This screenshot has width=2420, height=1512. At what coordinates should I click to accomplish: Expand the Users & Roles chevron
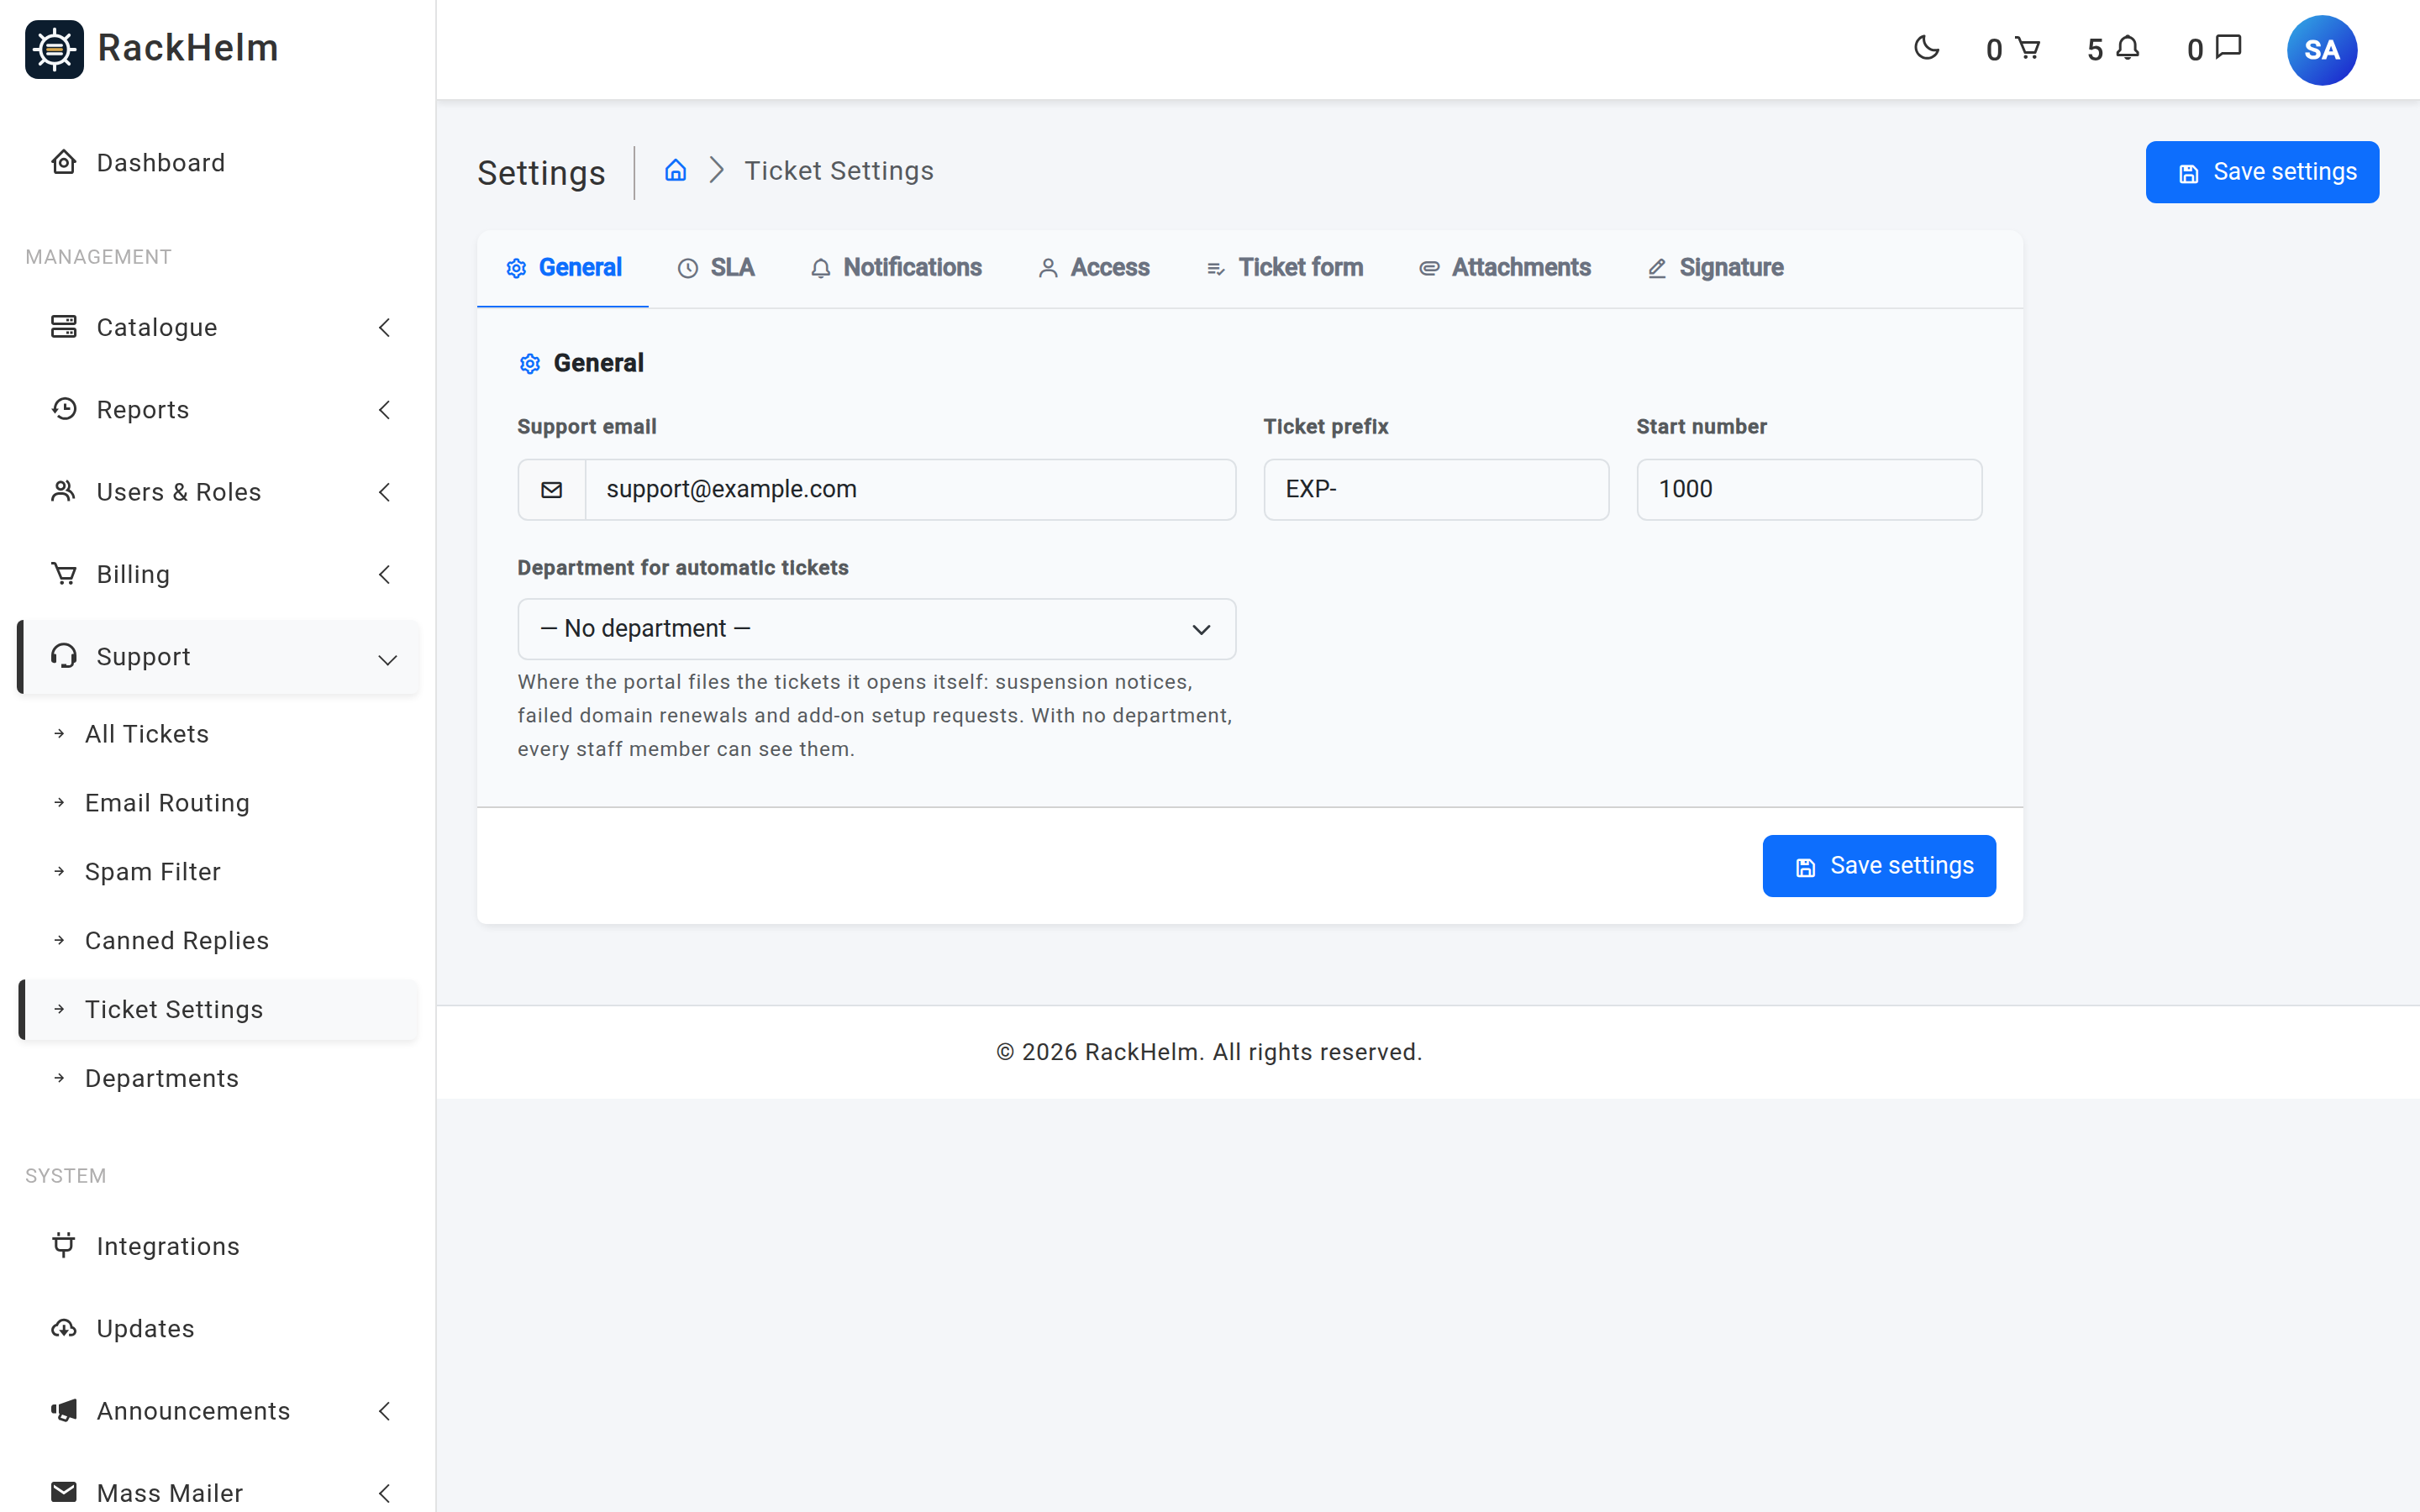coord(385,491)
